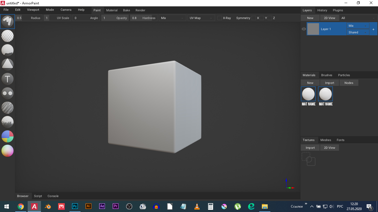Switch to the Meshes tab
The image size is (378, 212).
point(326,140)
